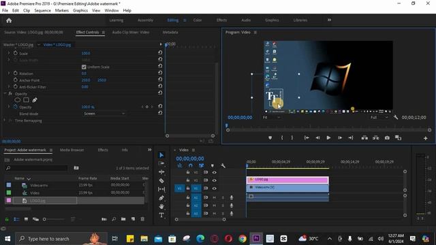
Task: Open Program Monitor settings wrench
Action: tap(396, 118)
